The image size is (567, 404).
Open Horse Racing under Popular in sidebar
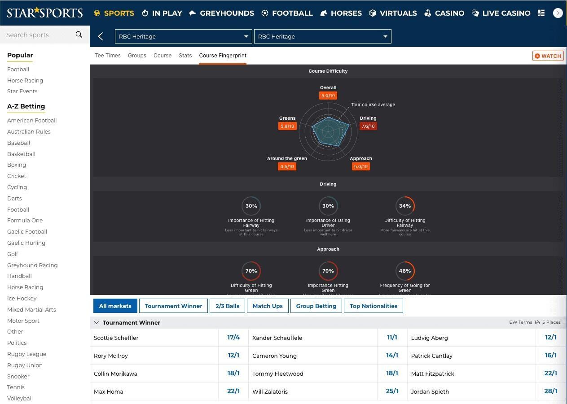pos(25,81)
